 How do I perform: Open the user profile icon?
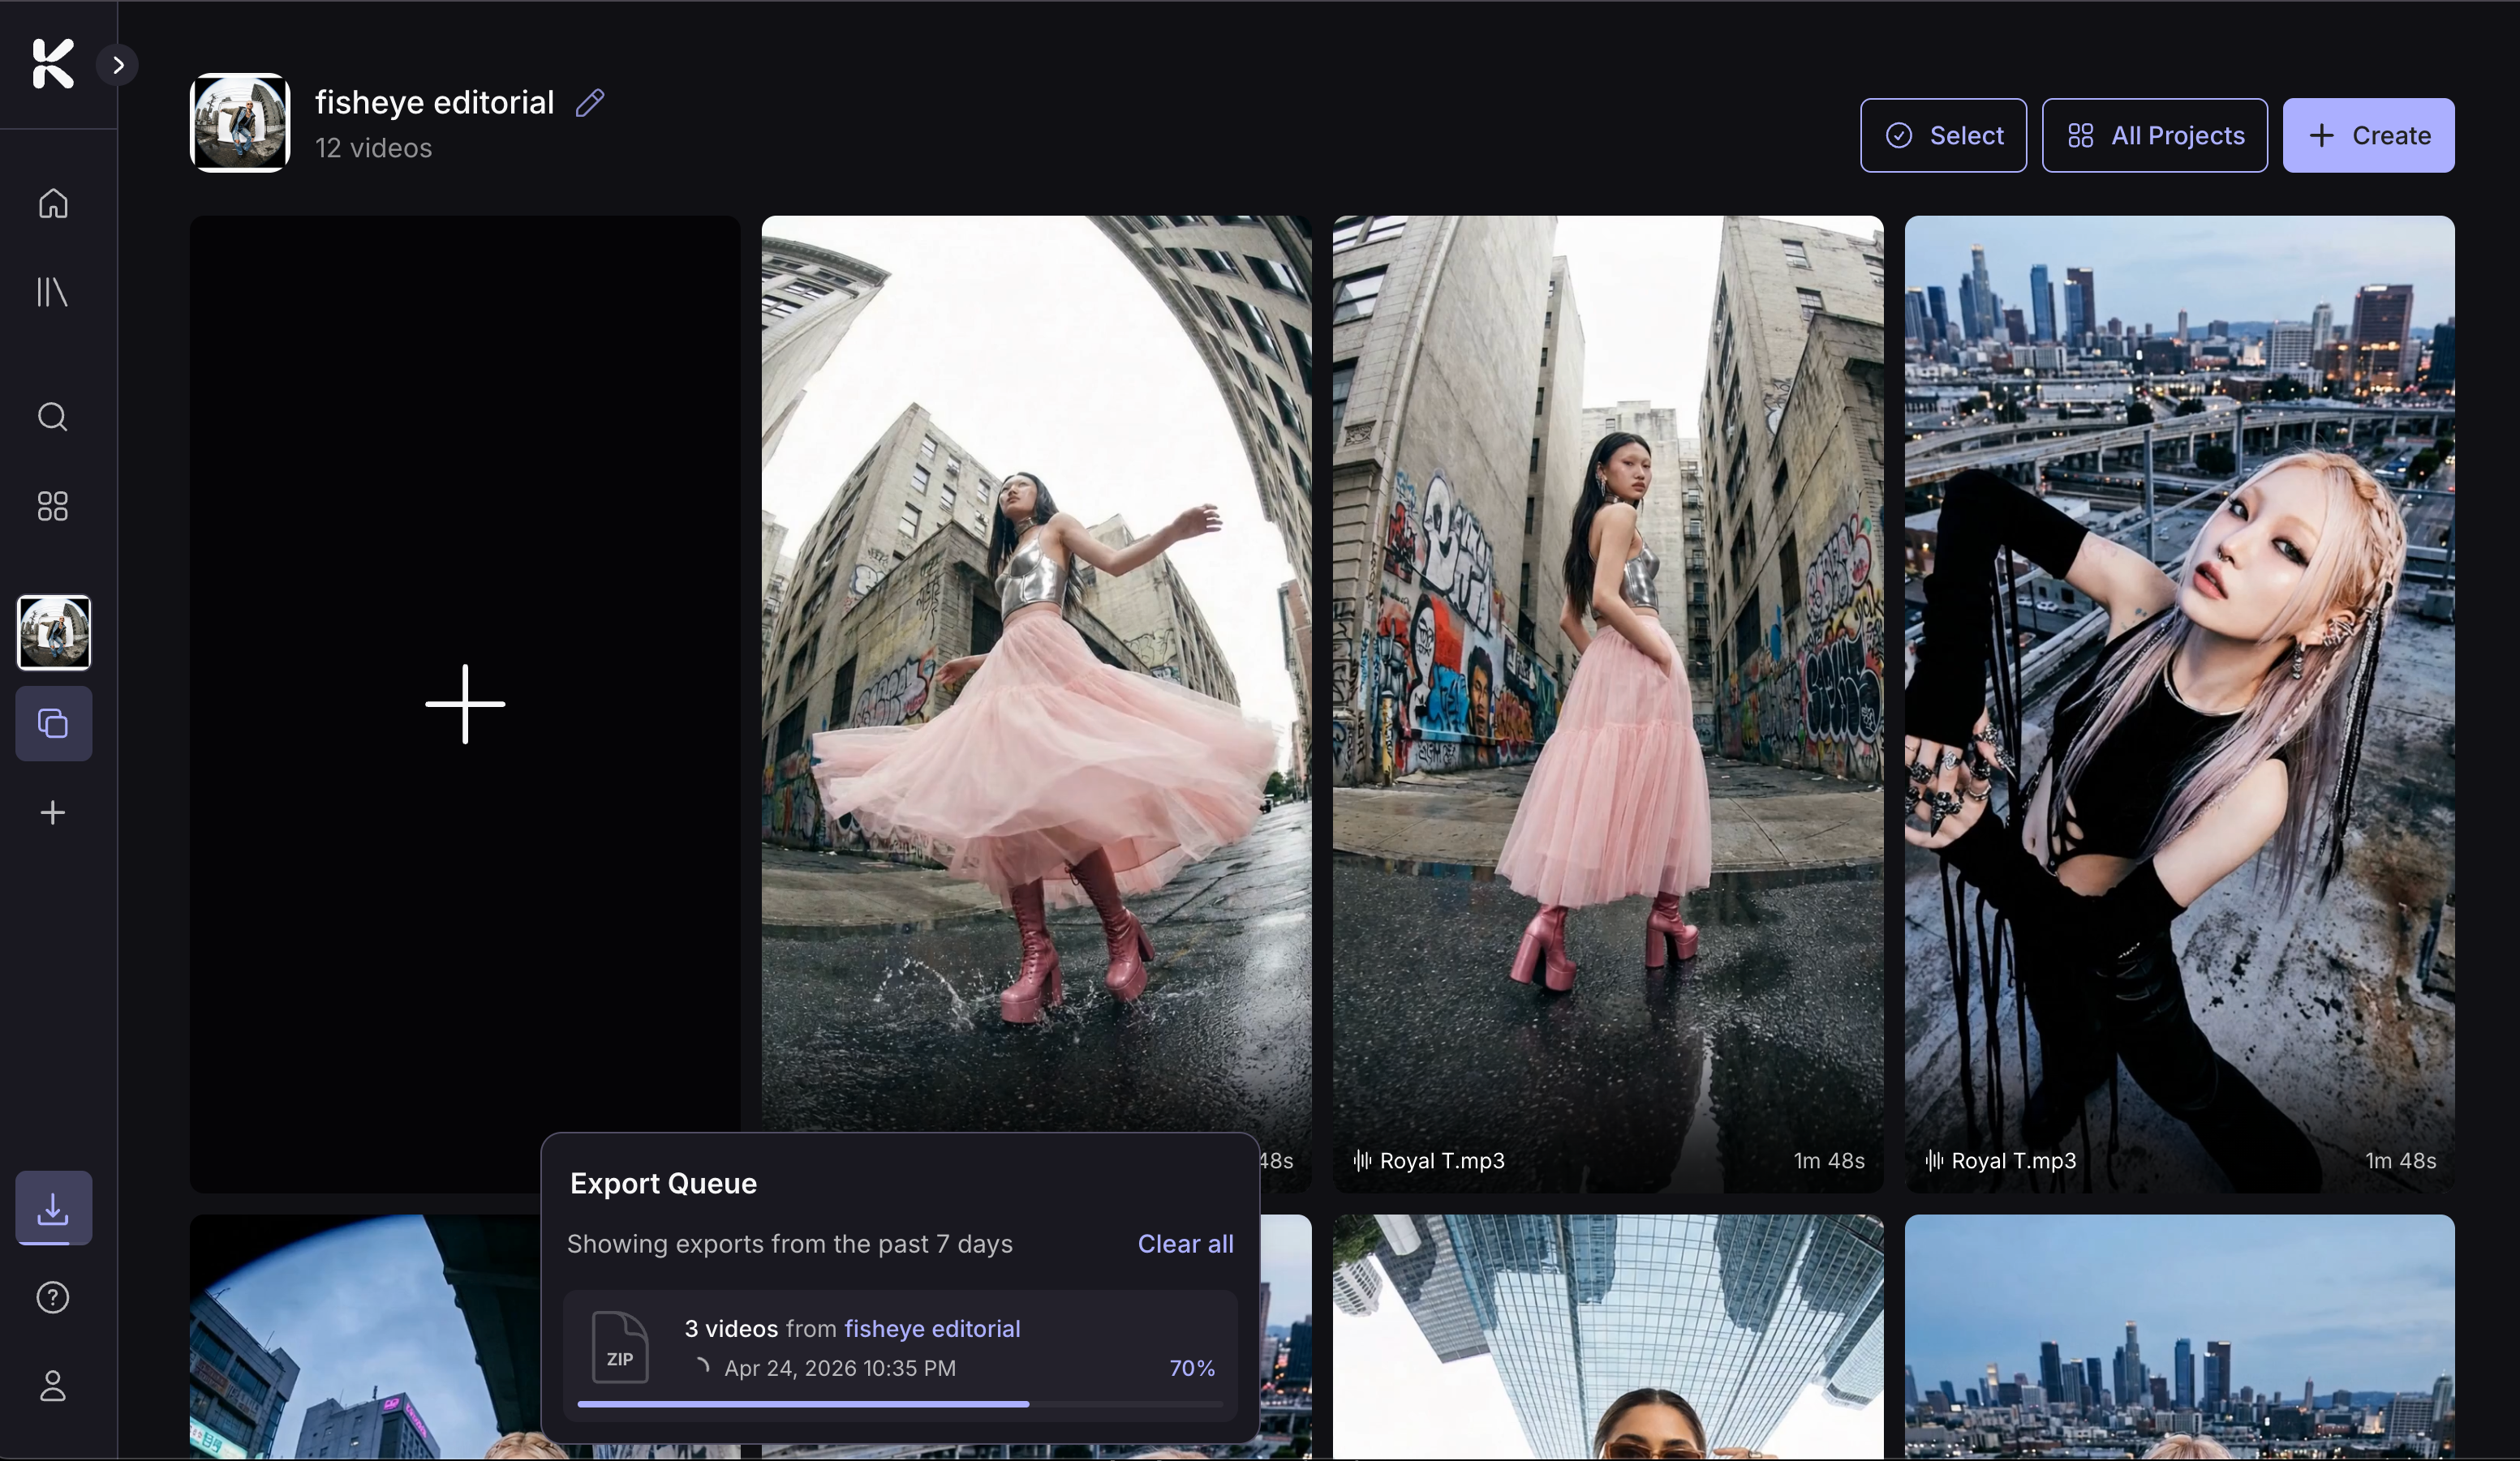(53, 1386)
